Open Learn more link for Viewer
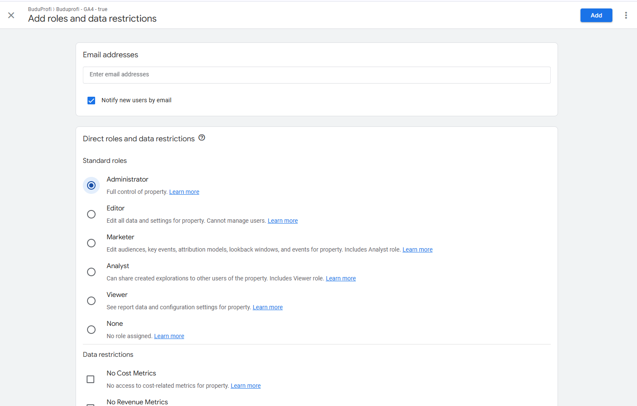The height and width of the screenshot is (406, 637). pyautogui.click(x=268, y=307)
